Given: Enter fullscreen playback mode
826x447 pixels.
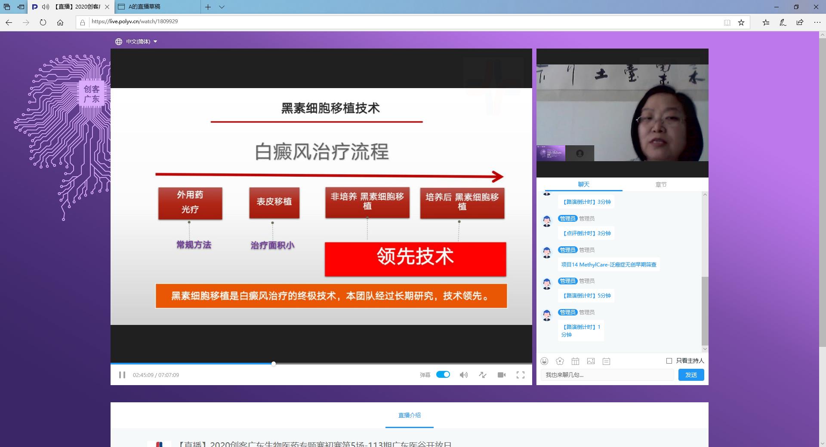Looking at the screenshot, I should 521,375.
